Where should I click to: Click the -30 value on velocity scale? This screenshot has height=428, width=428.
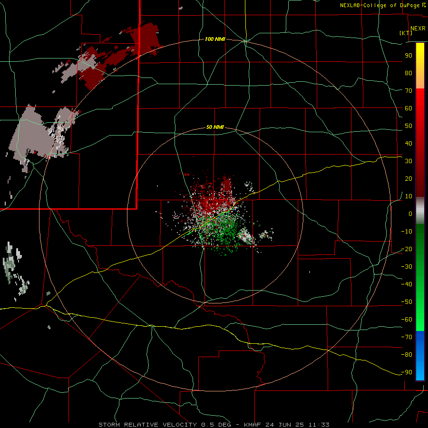(x=407, y=267)
